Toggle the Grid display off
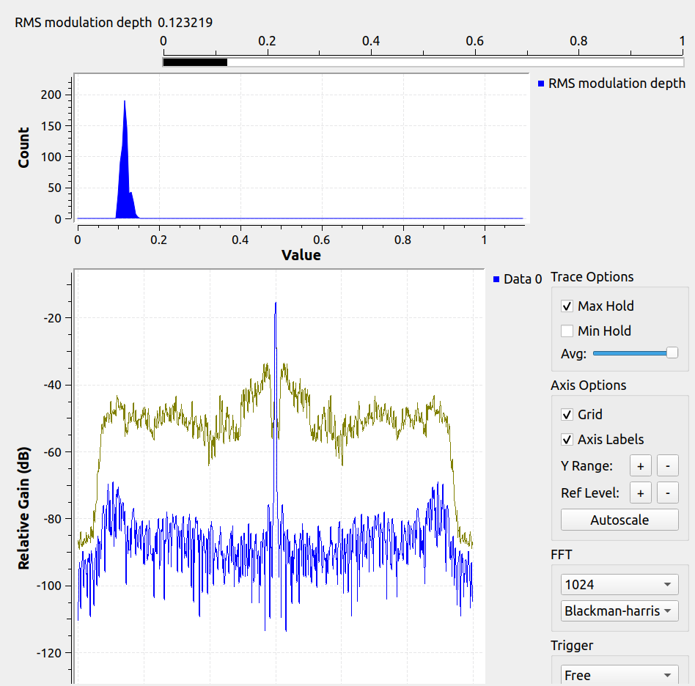The image size is (695, 686). coord(567,414)
